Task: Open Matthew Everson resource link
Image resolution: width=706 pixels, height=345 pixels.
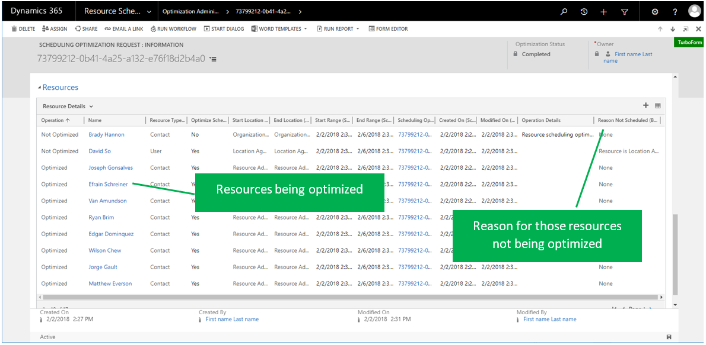Action: (110, 284)
